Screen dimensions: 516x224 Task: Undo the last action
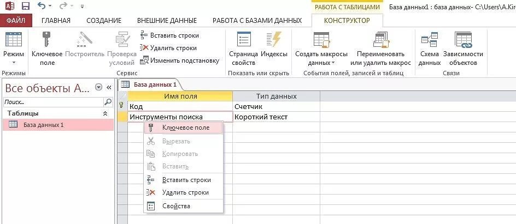pyautogui.click(x=41, y=5)
